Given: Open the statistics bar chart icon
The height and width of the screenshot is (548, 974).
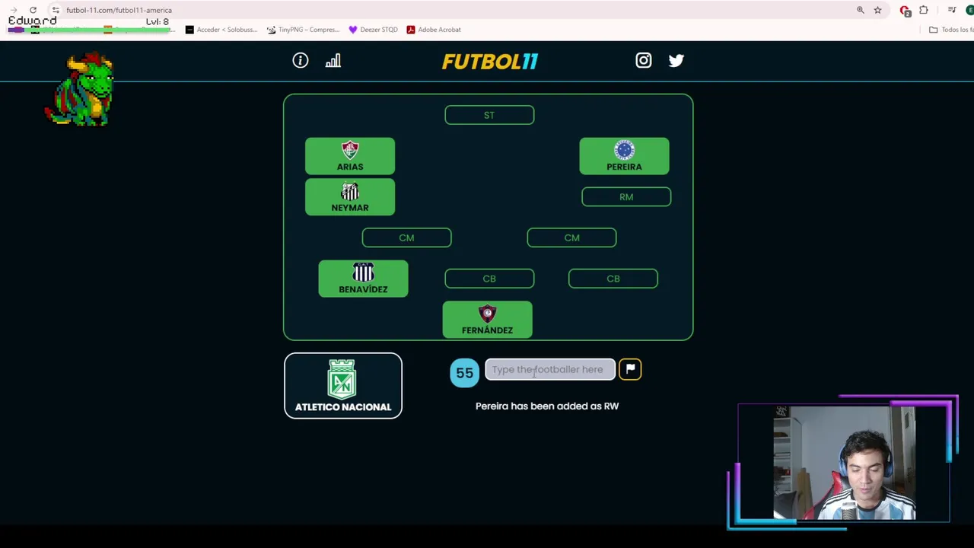Looking at the screenshot, I should 333,60.
